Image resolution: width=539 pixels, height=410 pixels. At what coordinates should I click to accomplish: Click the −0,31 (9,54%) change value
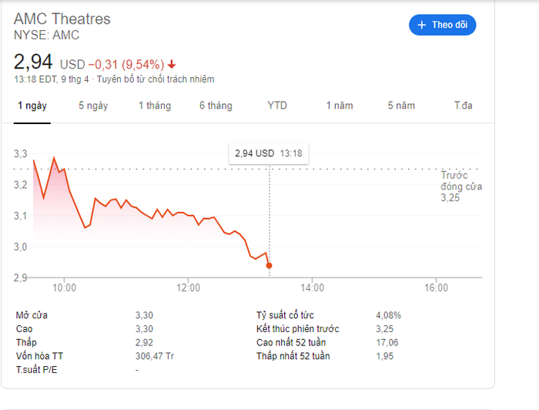(x=126, y=64)
